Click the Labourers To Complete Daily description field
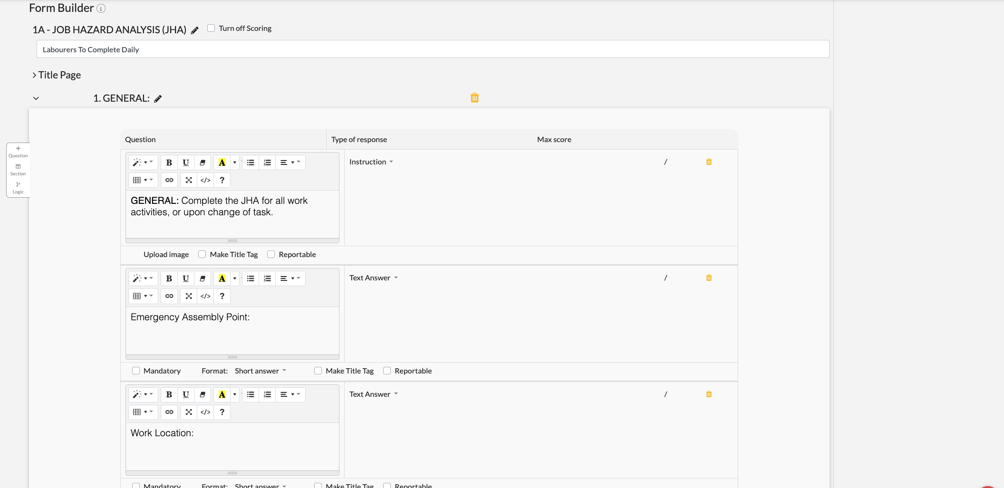This screenshot has height=488, width=1004. click(433, 49)
